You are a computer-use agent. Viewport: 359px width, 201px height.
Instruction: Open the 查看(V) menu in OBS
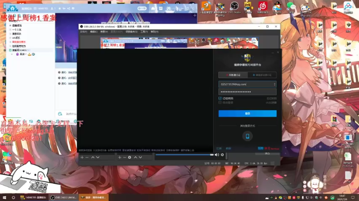[x=104, y=32]
